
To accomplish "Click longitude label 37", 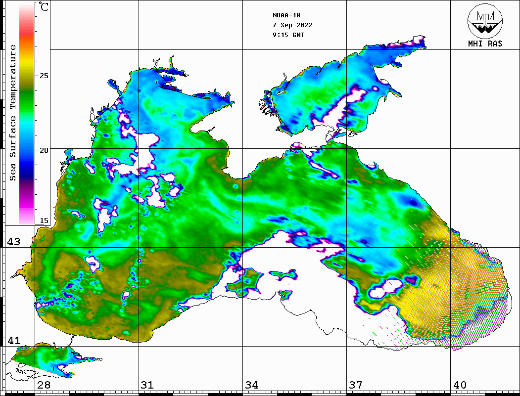I will coord(356,385).
